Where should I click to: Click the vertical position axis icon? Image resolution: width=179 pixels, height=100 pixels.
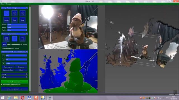pyautogui.click(x=4, y=59)
